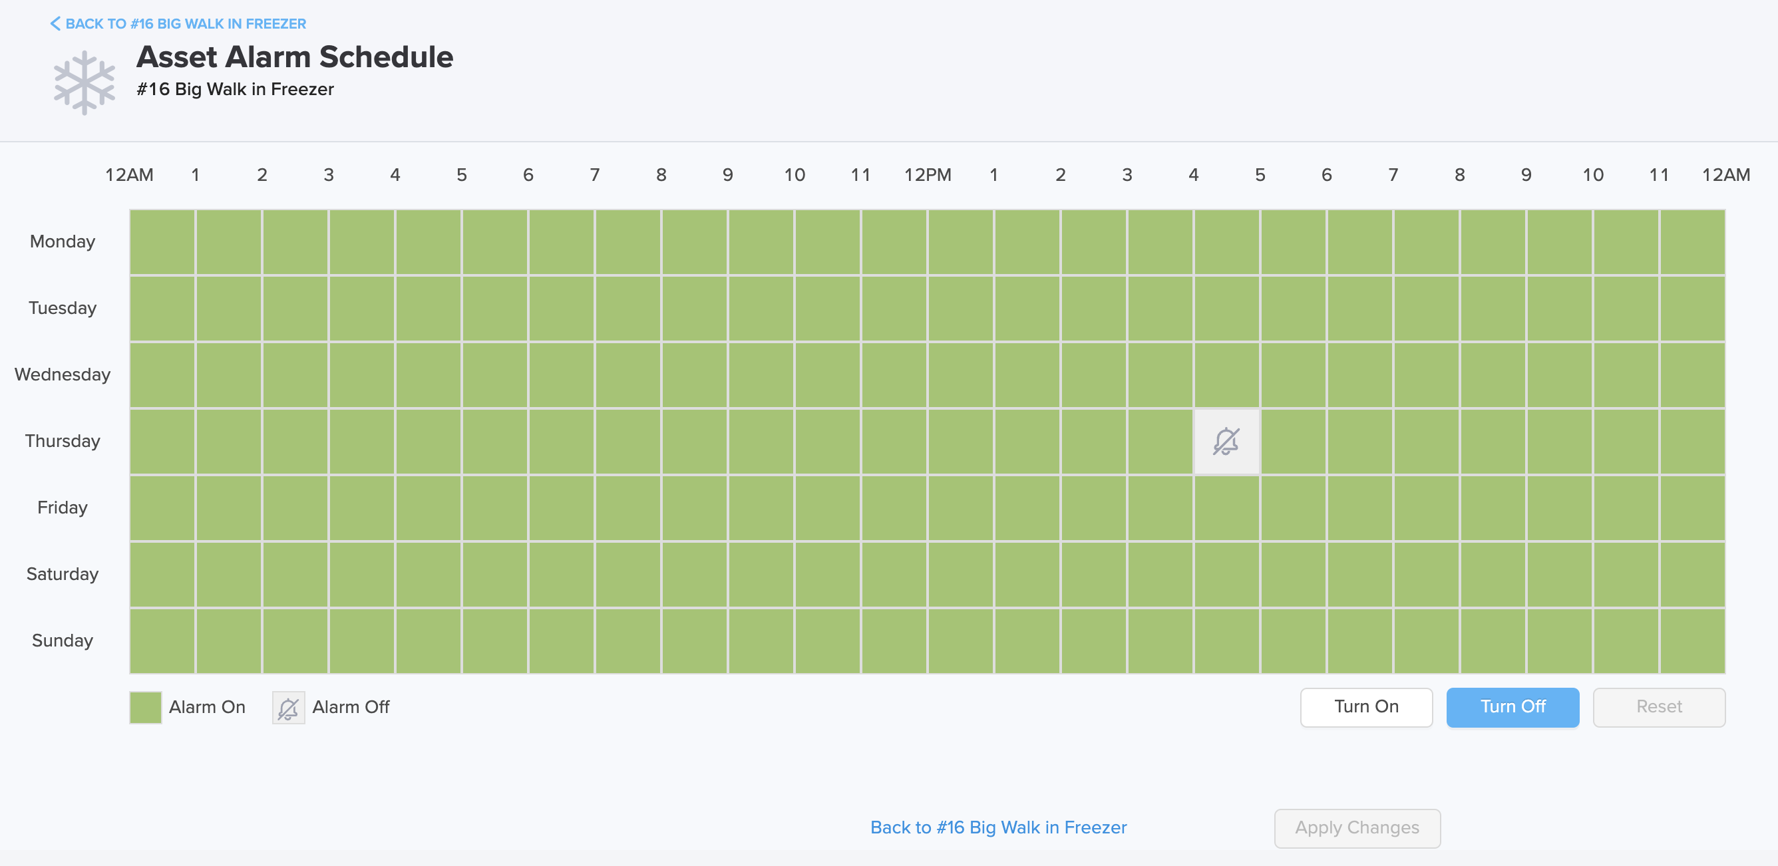This screenshot has width=1778, height=866.
Task: Toggle the Saturday 6AM alarm cell
Action: click(x=561, y=575)
